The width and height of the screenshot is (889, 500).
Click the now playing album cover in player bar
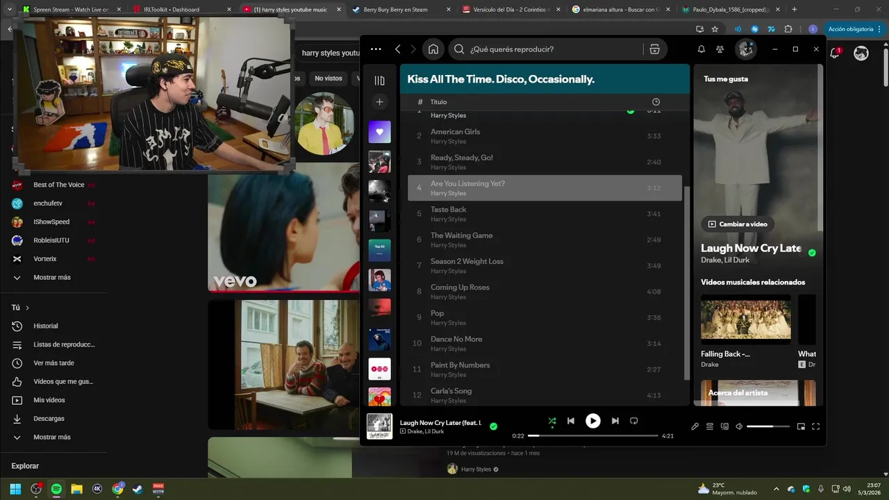tap(379, 426)
